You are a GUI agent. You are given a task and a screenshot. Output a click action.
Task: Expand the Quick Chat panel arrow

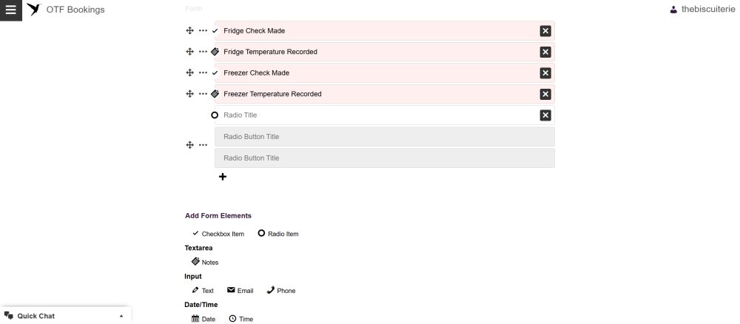(x=121, y=316)
